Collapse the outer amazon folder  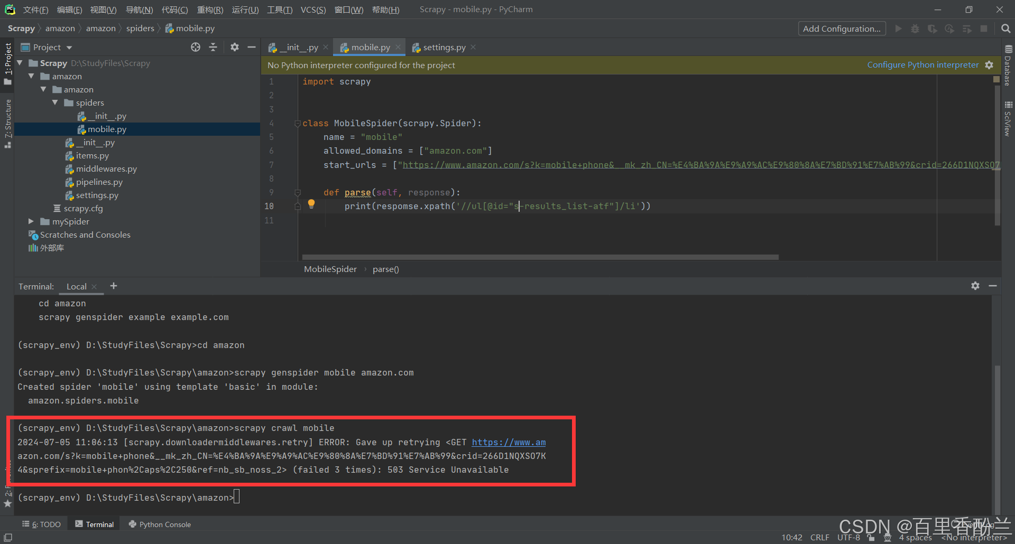[x=32, y=76]
